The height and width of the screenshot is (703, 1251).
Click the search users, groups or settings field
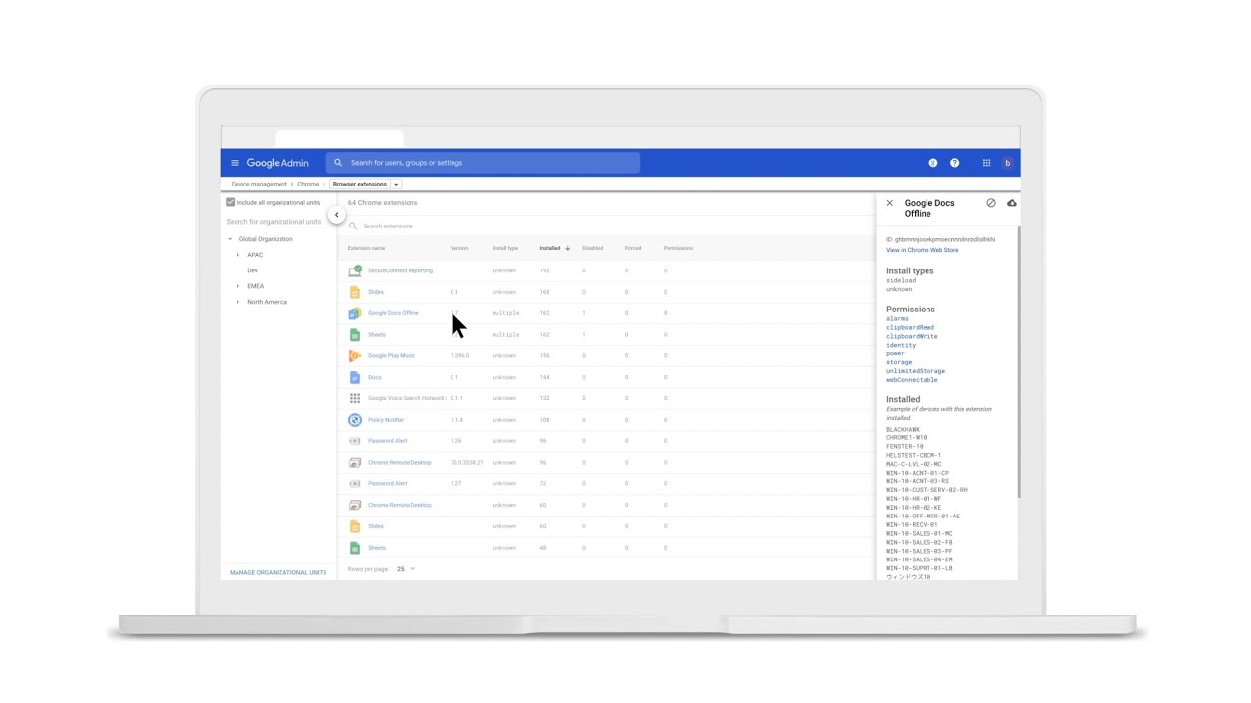tap(484, 163)
